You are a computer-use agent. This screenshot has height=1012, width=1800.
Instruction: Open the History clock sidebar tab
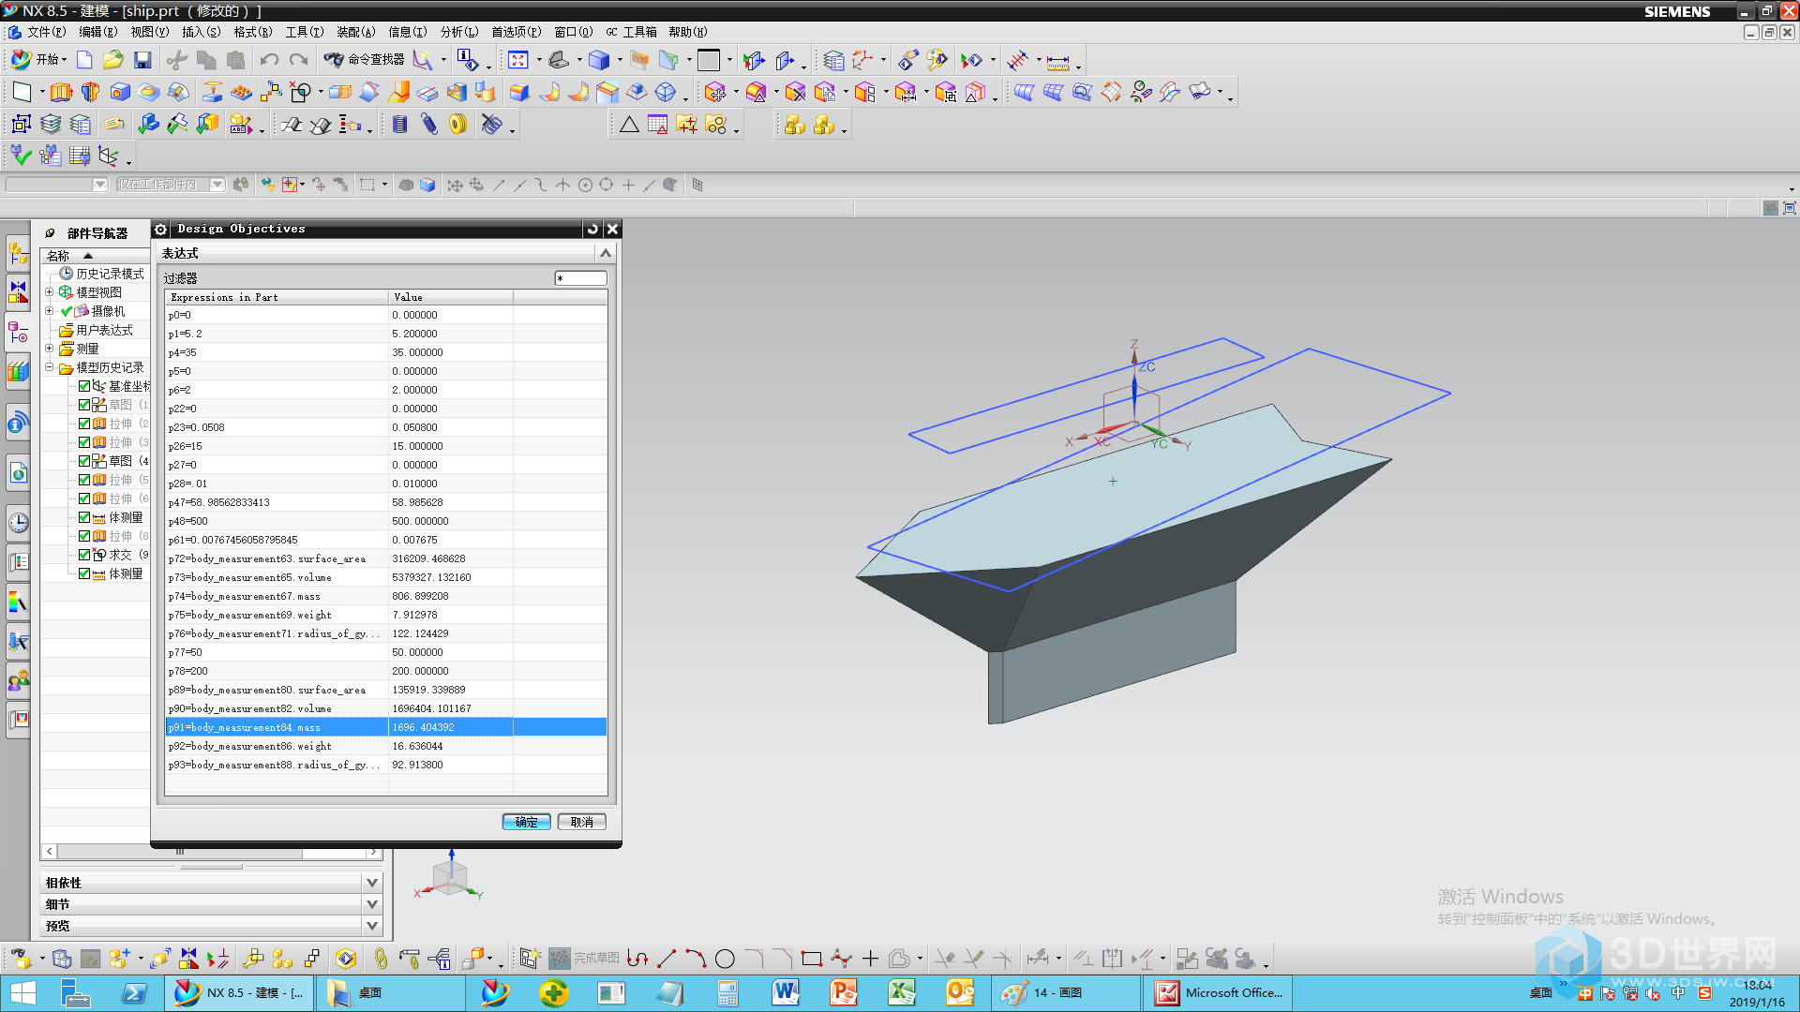pyautogui.click(x=18, y=523)
